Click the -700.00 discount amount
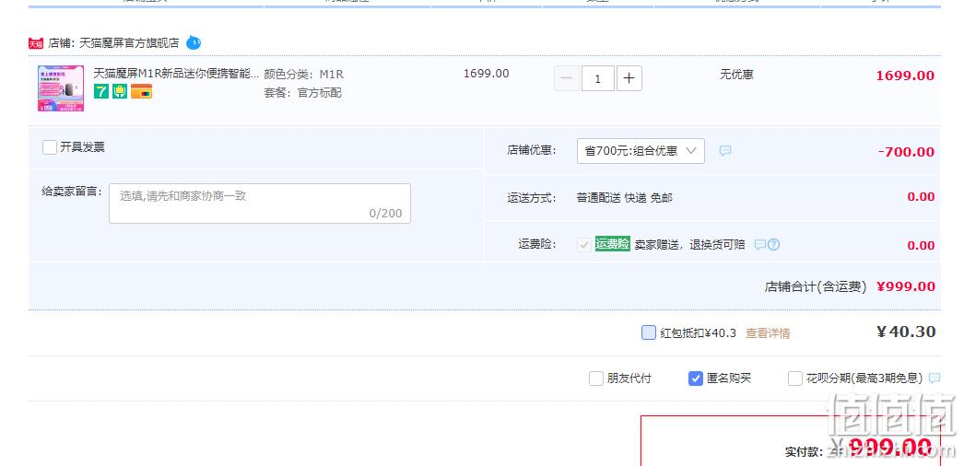Screen dimensions: 964x466 (x=906, y=152)
